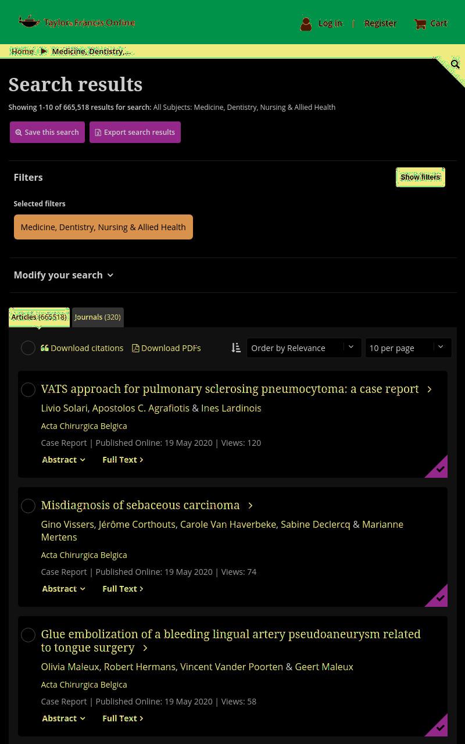
Task: Click access checkmark badge on Glue embolization article
Action: tap(439, 727)
